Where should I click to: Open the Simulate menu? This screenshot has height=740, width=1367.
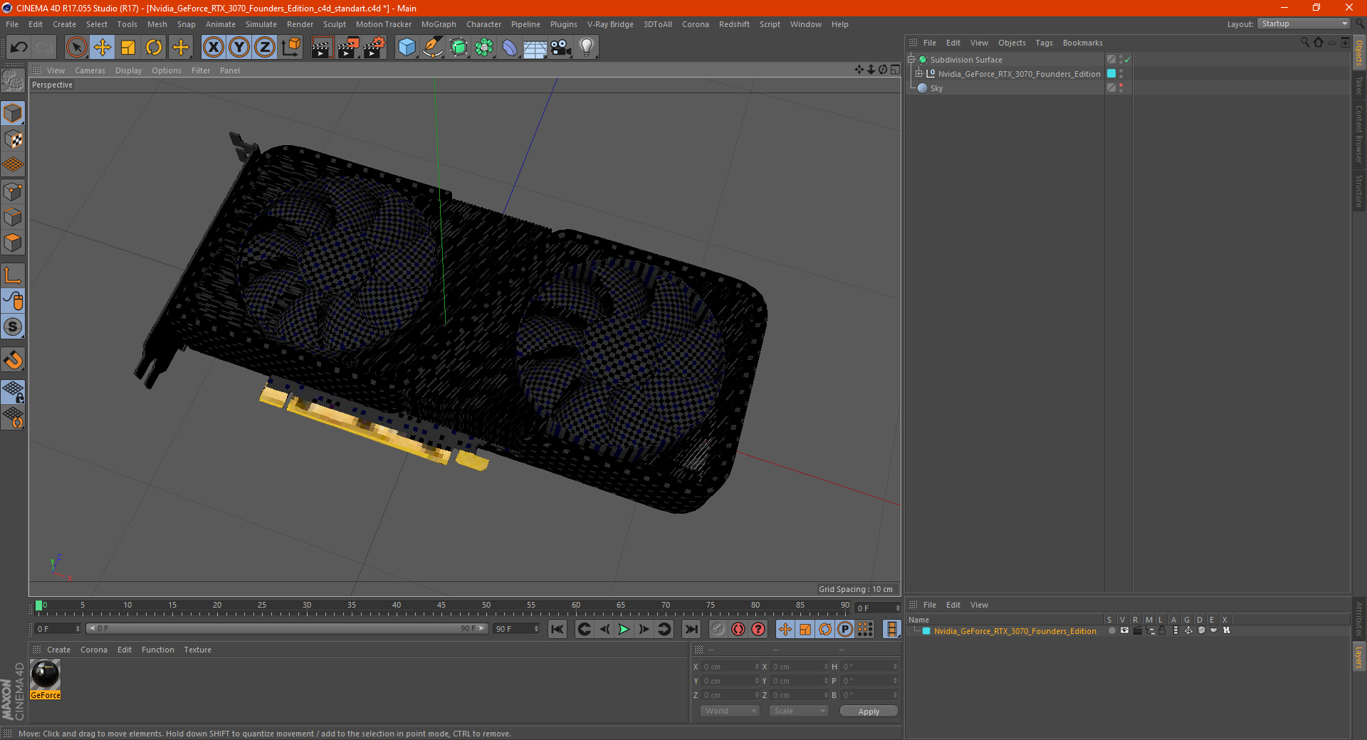coord(261,24)
